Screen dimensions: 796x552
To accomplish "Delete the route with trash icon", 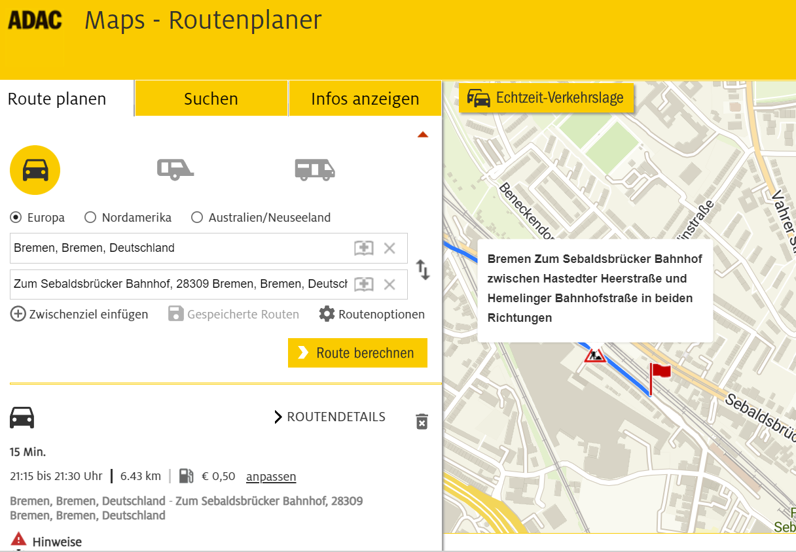I will pyautogui.click(x=422, y=421).
